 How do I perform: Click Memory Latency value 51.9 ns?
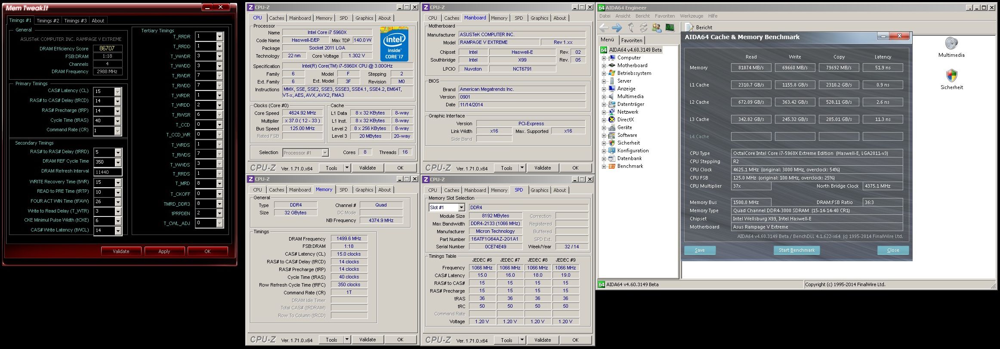click(x=883, y=68)
